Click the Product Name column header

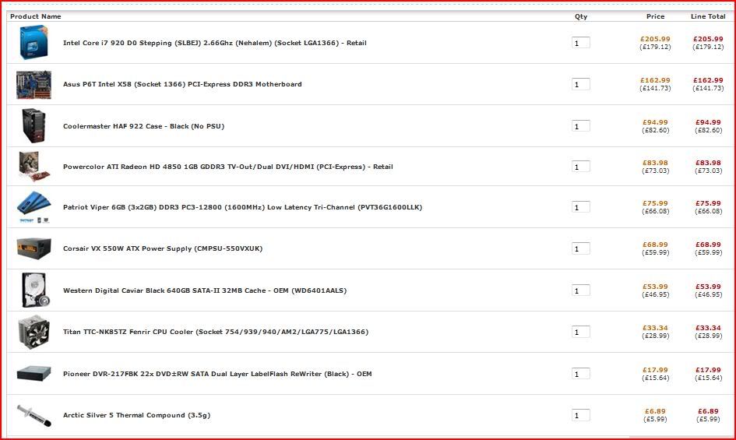[36, 16]
